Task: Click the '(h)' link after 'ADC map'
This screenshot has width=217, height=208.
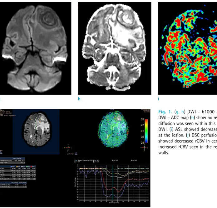Action: 192,117
